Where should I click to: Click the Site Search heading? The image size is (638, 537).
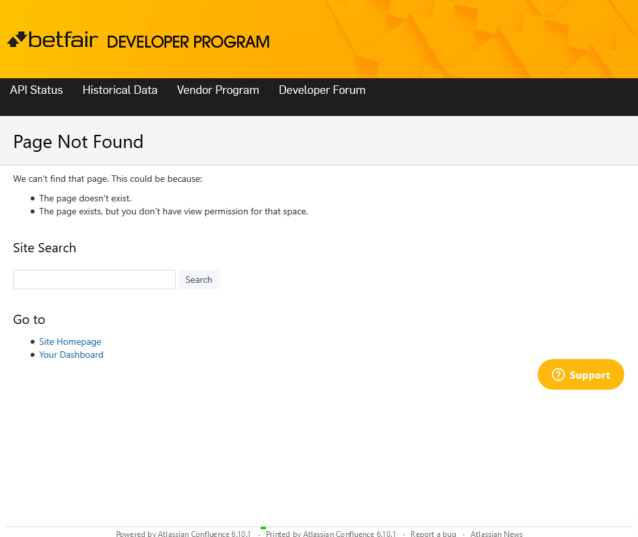tap(44, 248)
